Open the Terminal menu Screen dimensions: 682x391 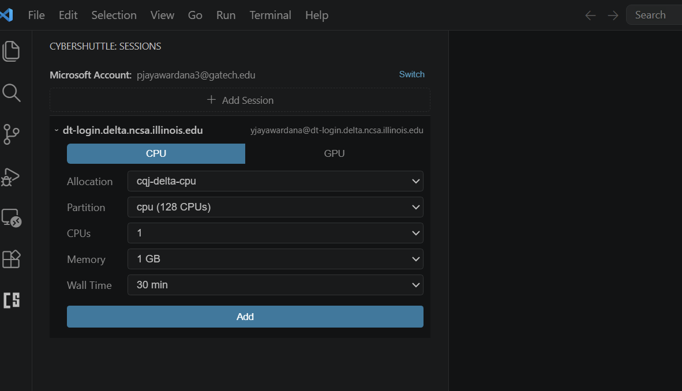pos(270,15)
